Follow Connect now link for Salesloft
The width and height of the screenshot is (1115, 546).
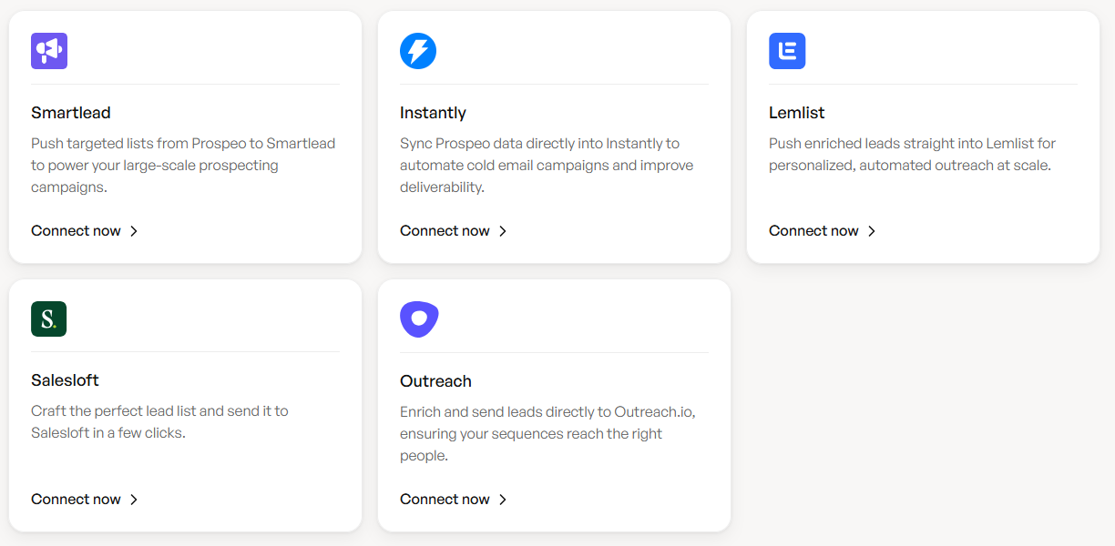tap(76, 500)
